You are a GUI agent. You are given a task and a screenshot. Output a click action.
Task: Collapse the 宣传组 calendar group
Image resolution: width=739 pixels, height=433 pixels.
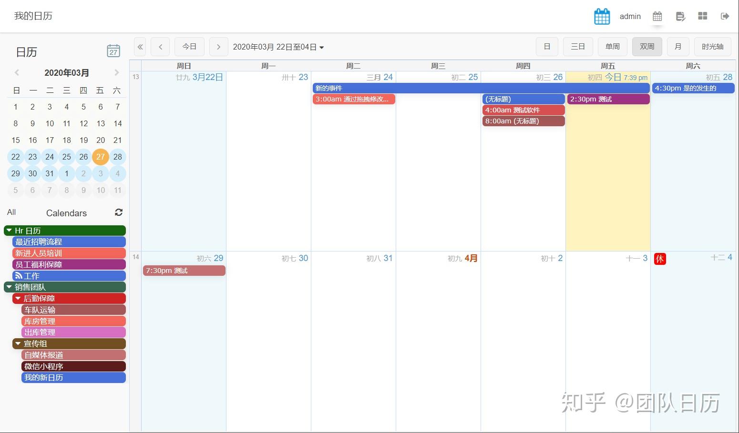click(18, 344)
